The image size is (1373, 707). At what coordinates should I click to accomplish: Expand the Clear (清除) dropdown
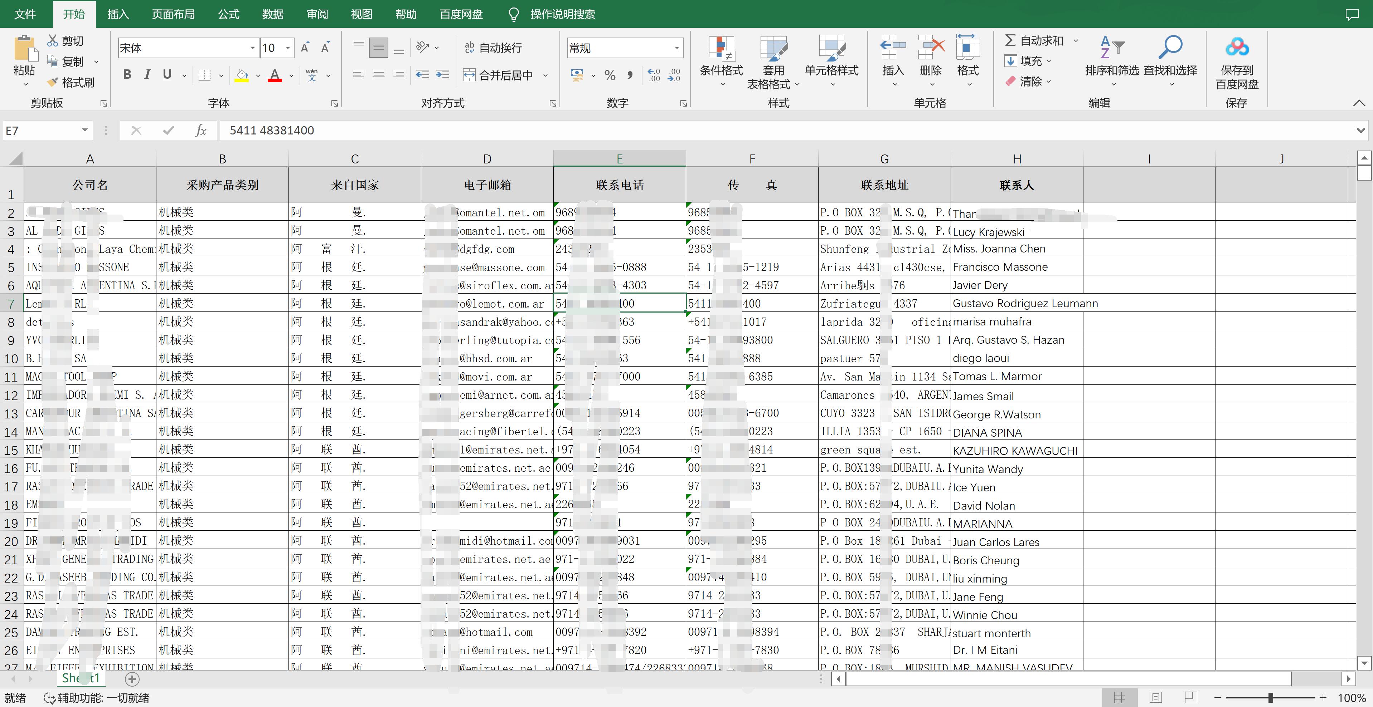(x=1048, y=82)
